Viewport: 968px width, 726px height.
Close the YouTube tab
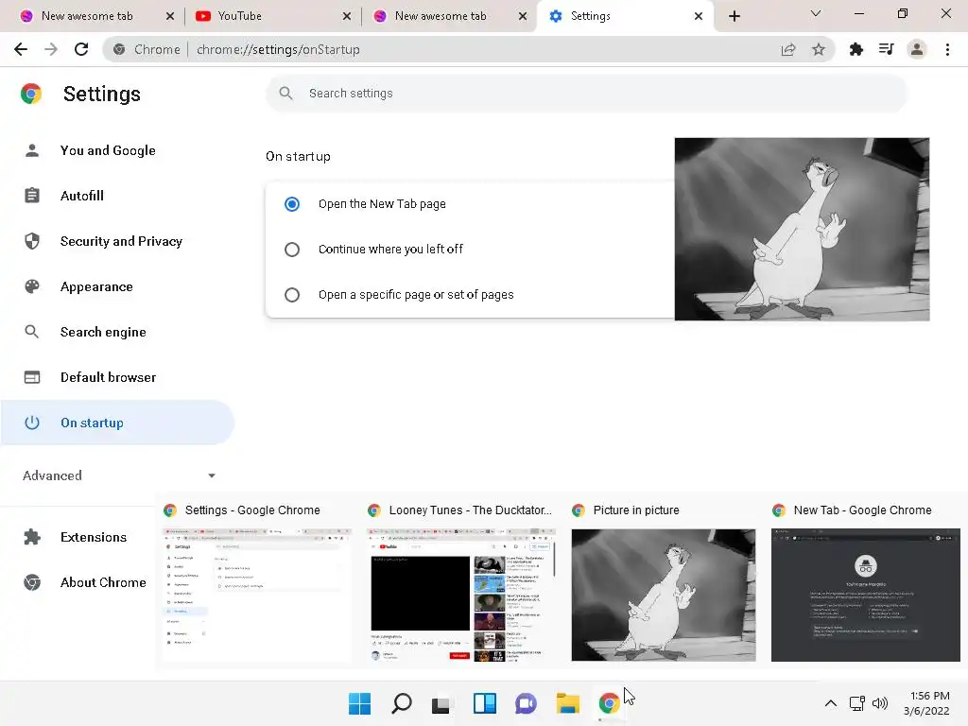coord(347,16)
